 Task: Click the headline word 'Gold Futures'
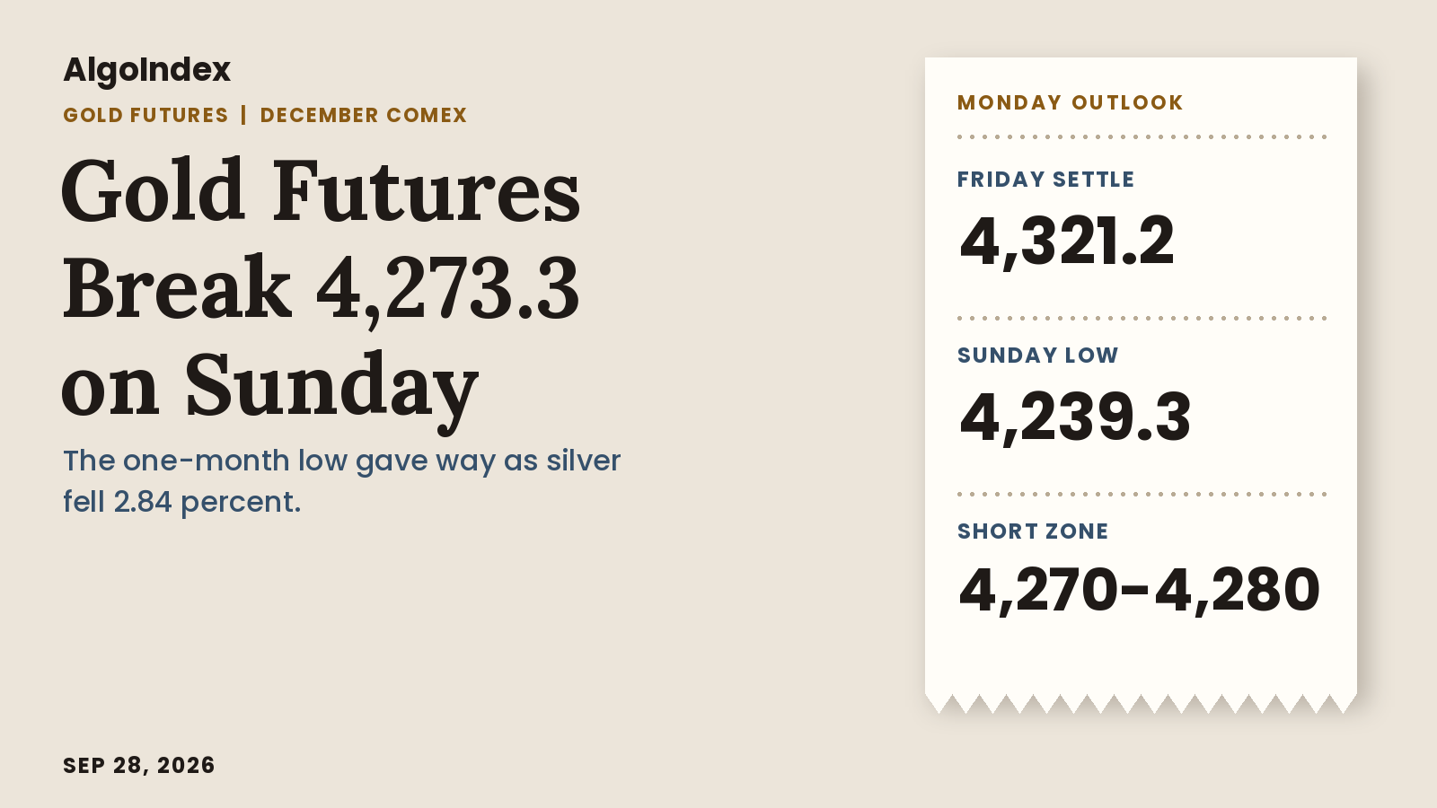321,191
